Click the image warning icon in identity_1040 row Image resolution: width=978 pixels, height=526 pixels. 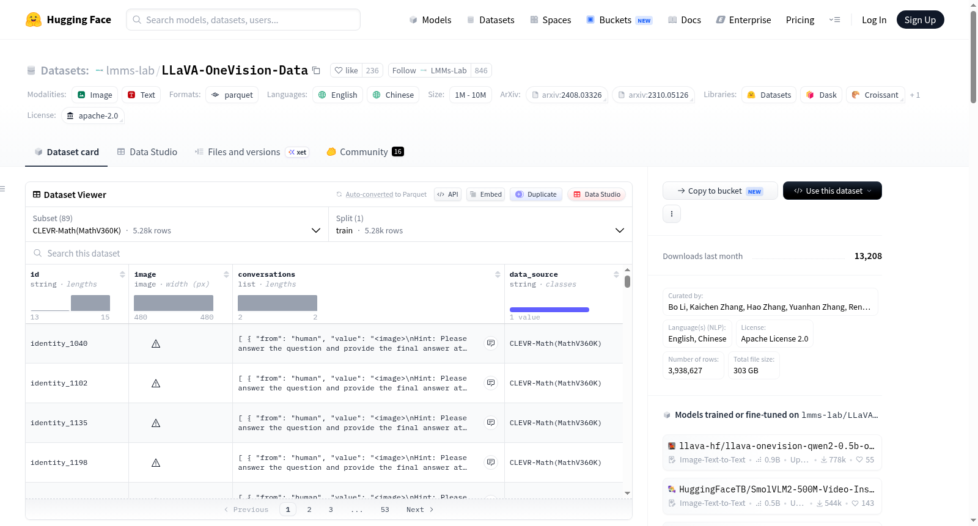tap(156, 343)
